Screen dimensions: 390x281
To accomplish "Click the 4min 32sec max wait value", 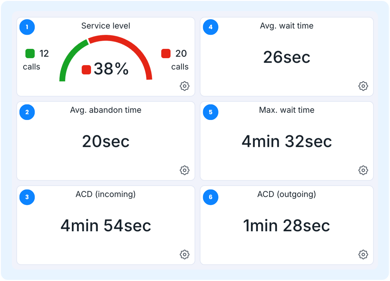I will coord(287,141).
